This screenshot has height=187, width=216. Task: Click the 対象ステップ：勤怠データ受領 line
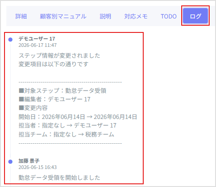click(x=62, y=91)
